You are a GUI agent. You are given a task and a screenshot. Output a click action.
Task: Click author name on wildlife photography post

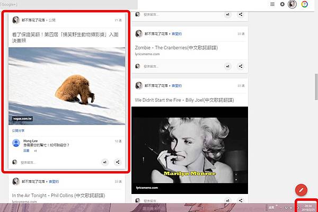[33, 20]
